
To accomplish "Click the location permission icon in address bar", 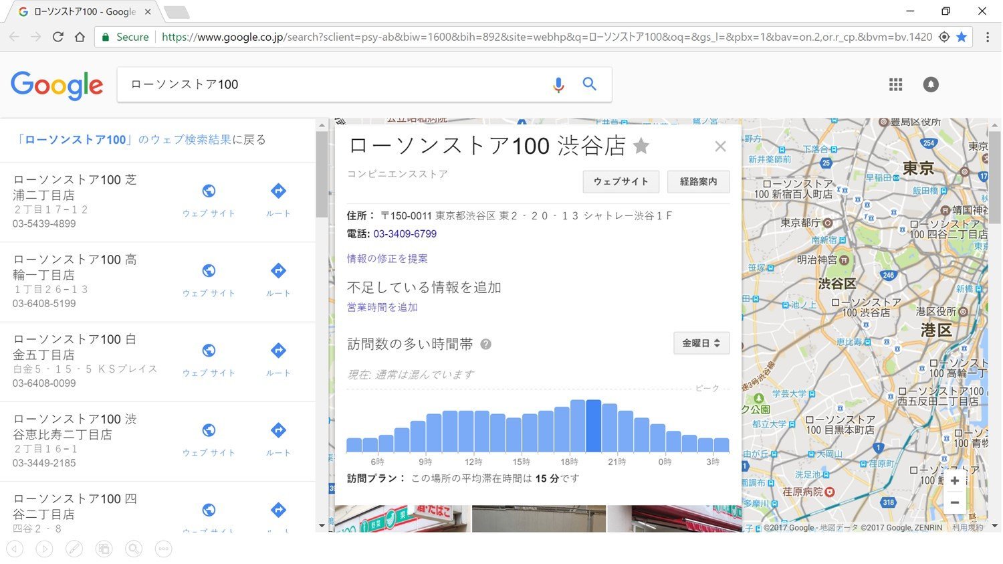I will point(944,37).
